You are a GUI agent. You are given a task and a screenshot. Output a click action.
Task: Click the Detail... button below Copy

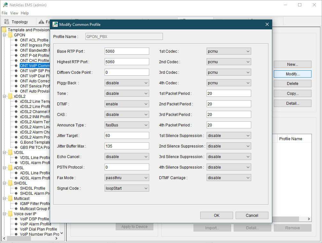[x=292, y=103]
